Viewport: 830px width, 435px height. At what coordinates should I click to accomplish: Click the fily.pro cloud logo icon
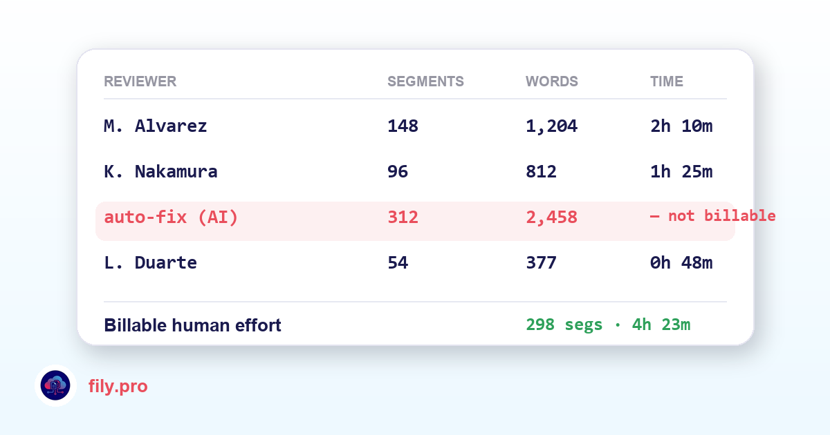pyautogui.click(x=55, y=386)
